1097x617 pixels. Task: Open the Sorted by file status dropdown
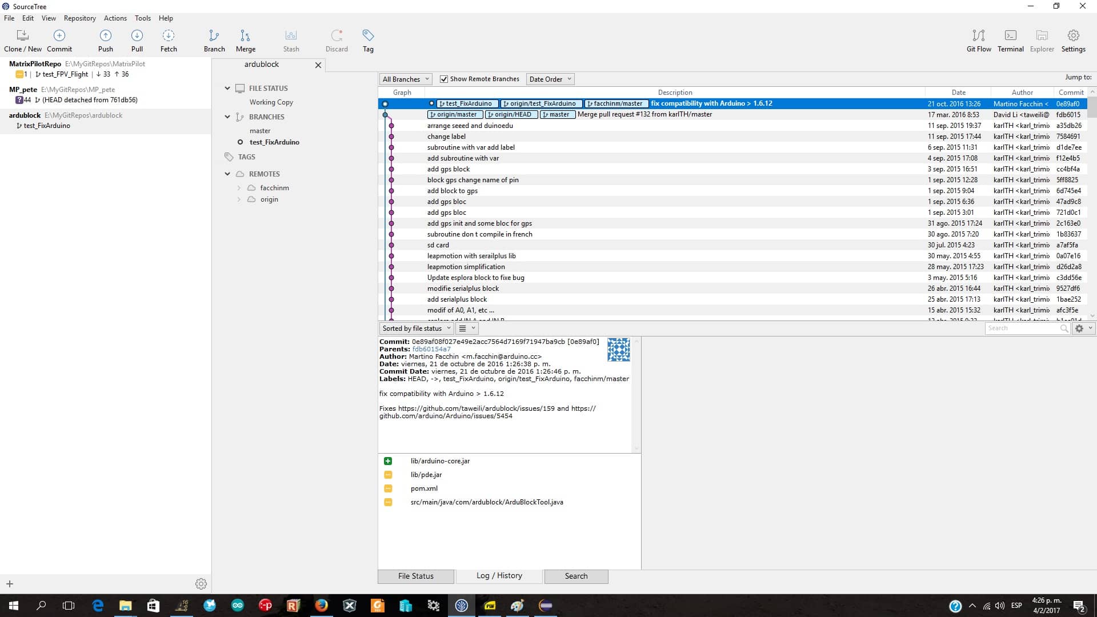416,328
